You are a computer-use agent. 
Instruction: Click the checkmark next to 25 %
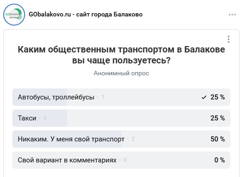[x=203, y=97]
